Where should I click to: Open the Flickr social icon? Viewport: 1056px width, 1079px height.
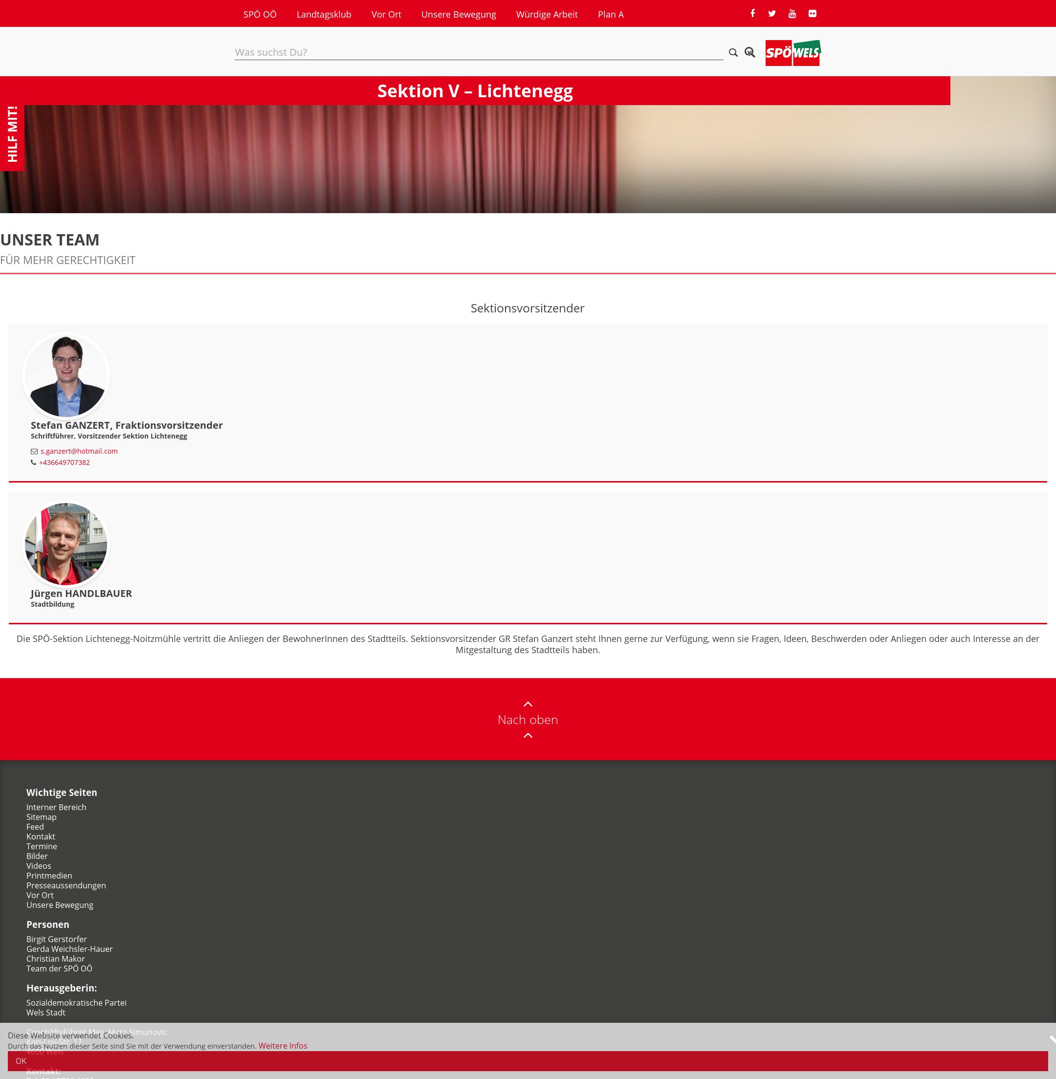point(812,13)
